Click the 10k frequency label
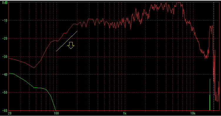The width and height of the screenshot is (221, 116). [193, 113]
